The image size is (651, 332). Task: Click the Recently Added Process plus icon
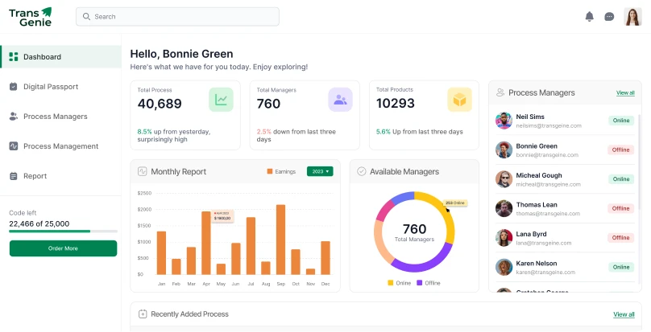tap(143, 314)
